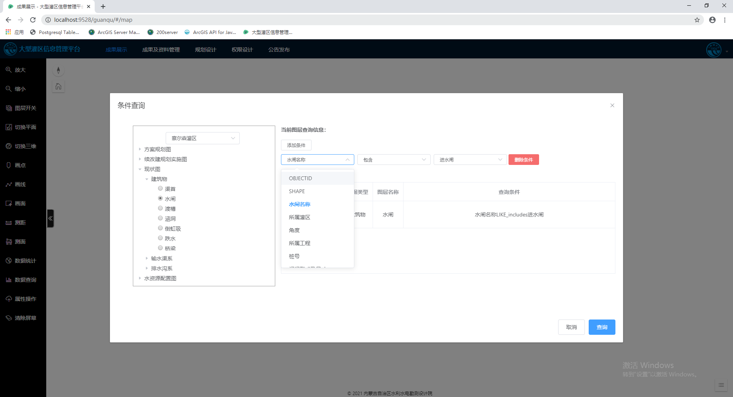This screenshot has width=733, height=397.
Task: Open 属性操作 attribute operations
Action: click(x=21, y=299)
